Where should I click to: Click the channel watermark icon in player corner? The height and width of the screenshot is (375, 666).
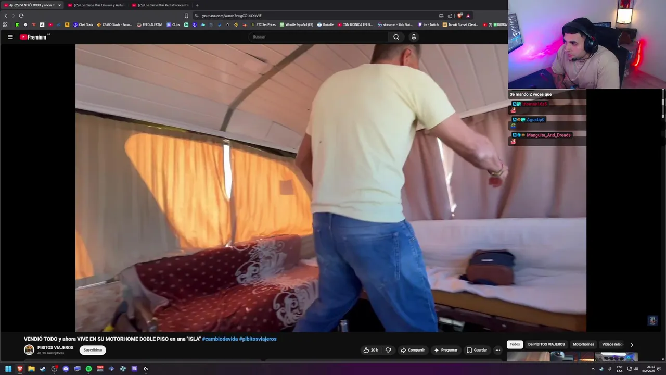point(652,320)
